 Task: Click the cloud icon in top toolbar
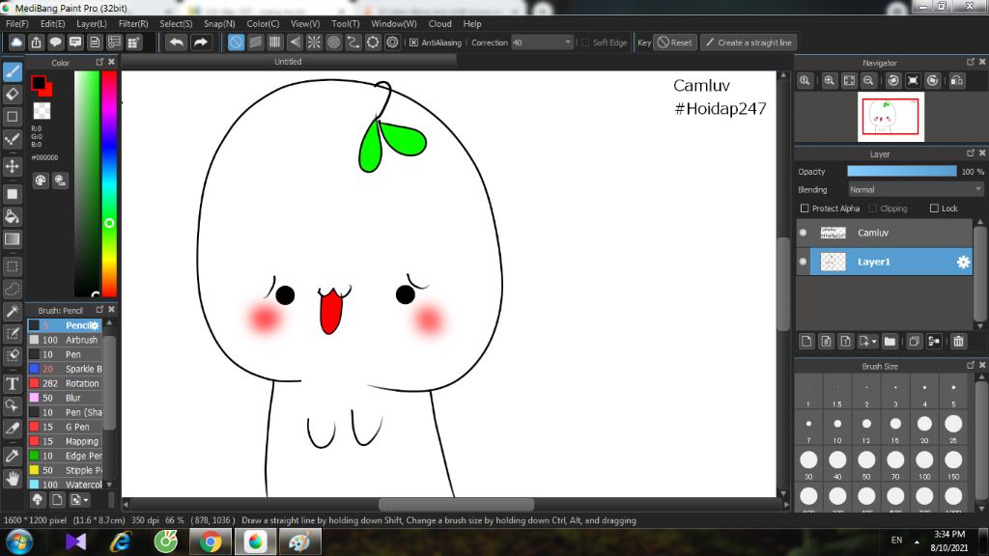(x=16, y=42)
